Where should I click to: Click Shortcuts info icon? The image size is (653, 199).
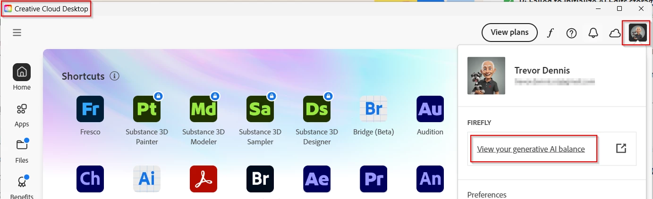tap(114, 76)
